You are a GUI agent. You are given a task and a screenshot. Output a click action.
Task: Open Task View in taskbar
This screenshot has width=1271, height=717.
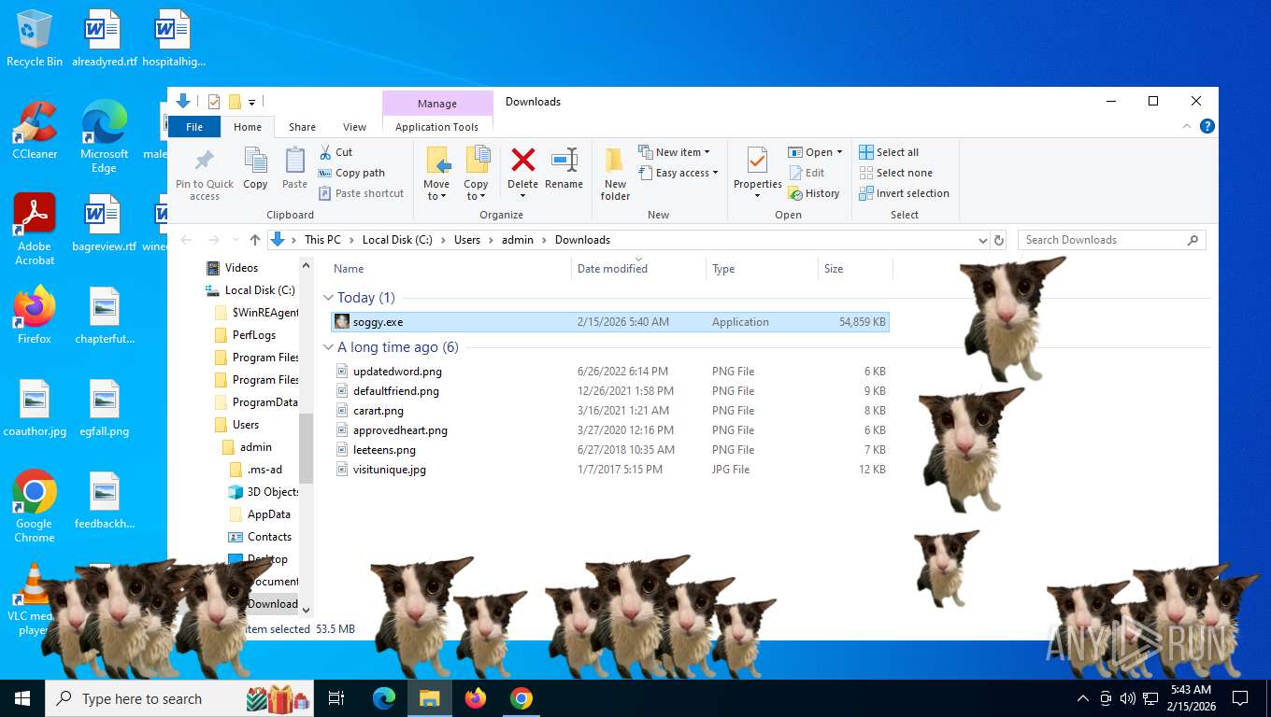[x=337, y=698]
